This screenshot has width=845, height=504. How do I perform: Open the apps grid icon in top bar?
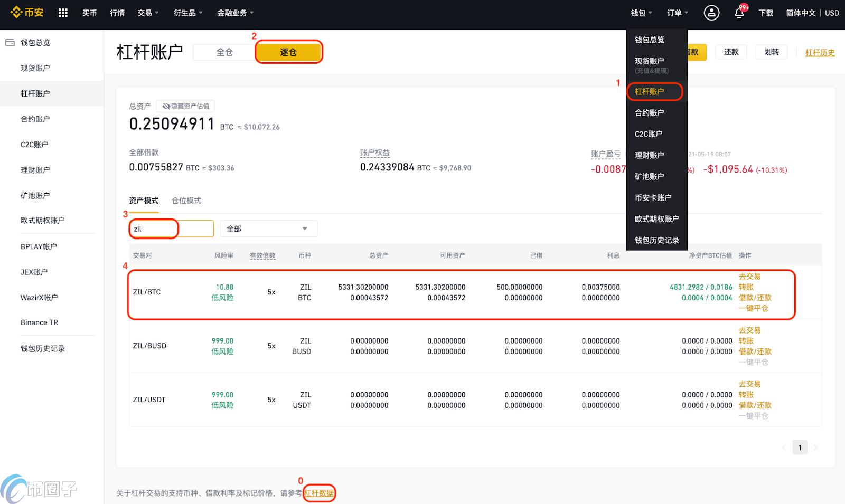pos(62,12)
